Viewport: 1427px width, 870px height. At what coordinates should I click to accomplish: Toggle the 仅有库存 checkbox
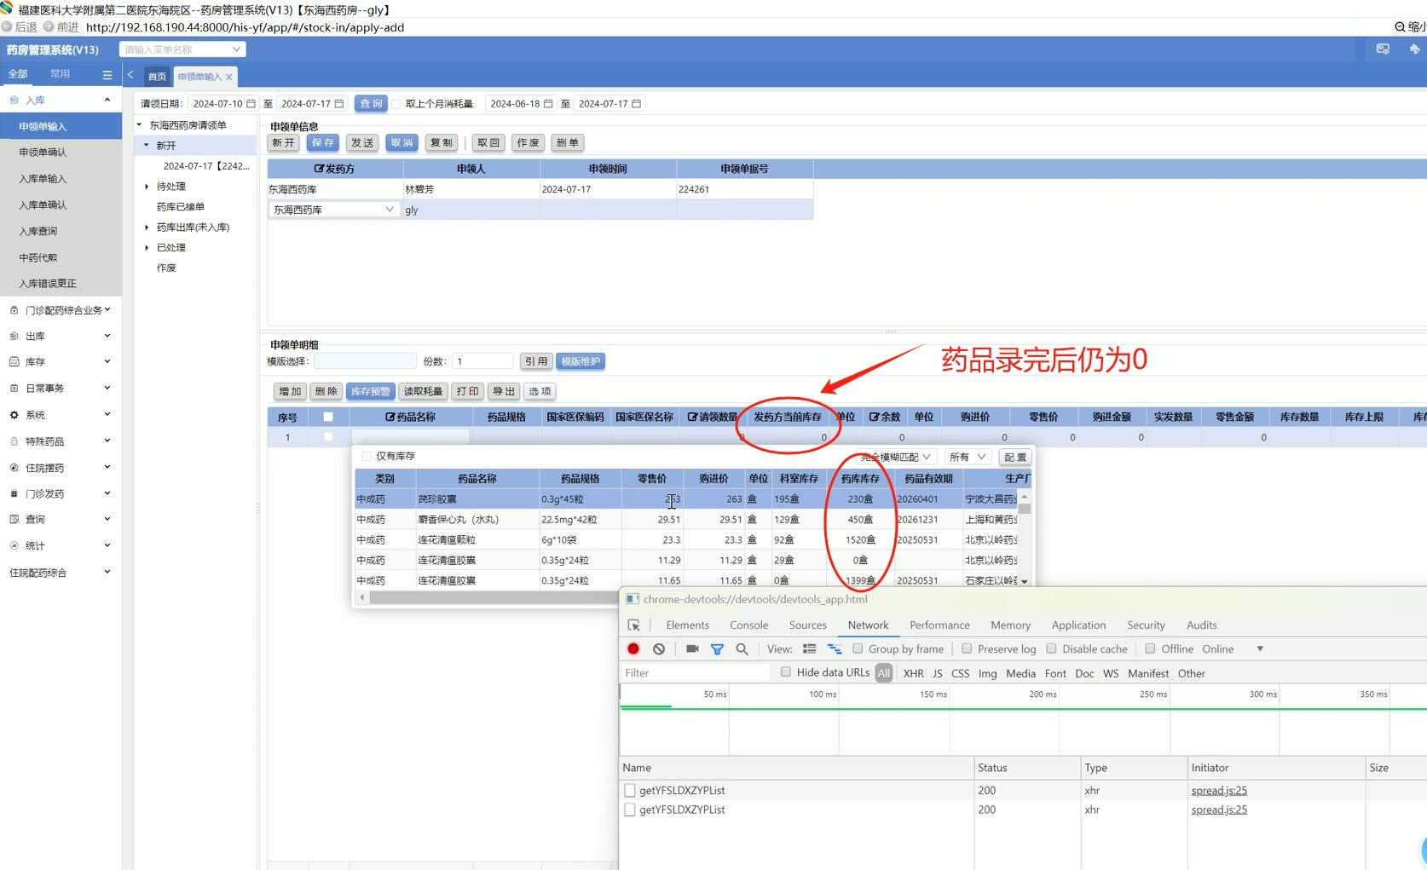pyautogui.click(x=367, y=457)
